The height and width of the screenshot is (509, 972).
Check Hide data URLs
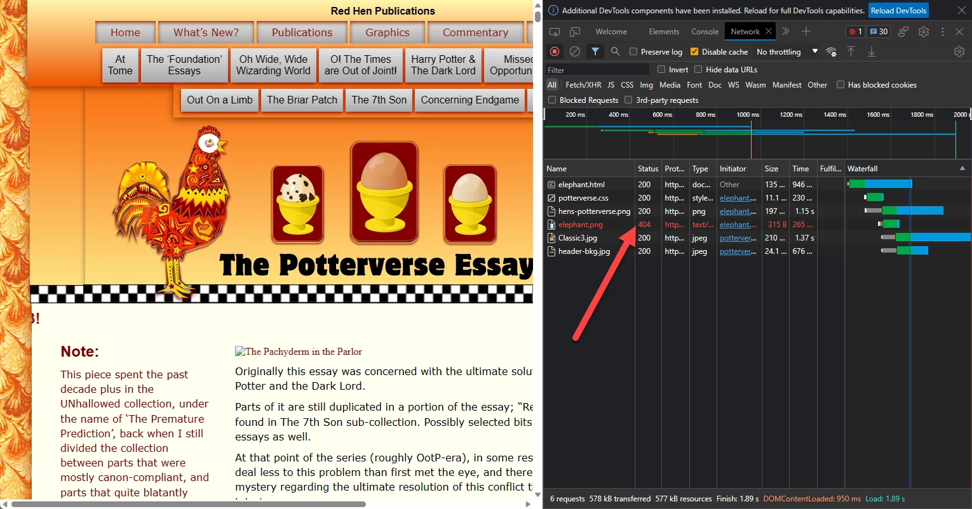point(698,69)
